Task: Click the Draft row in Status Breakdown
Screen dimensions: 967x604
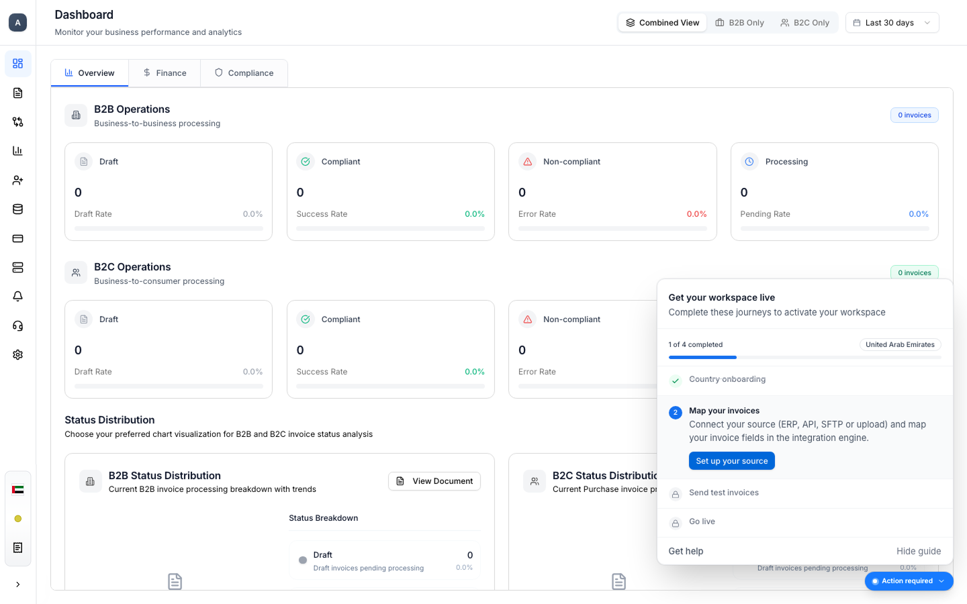Action: point(385,560)
